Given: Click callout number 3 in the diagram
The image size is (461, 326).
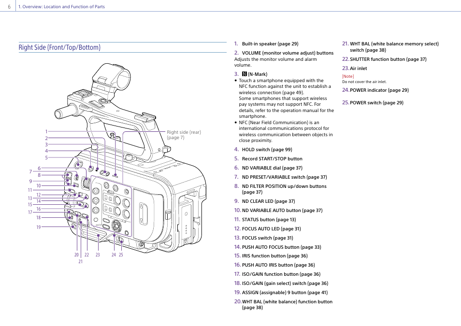Looking at the screenshot, I should [x=46, y=144].
